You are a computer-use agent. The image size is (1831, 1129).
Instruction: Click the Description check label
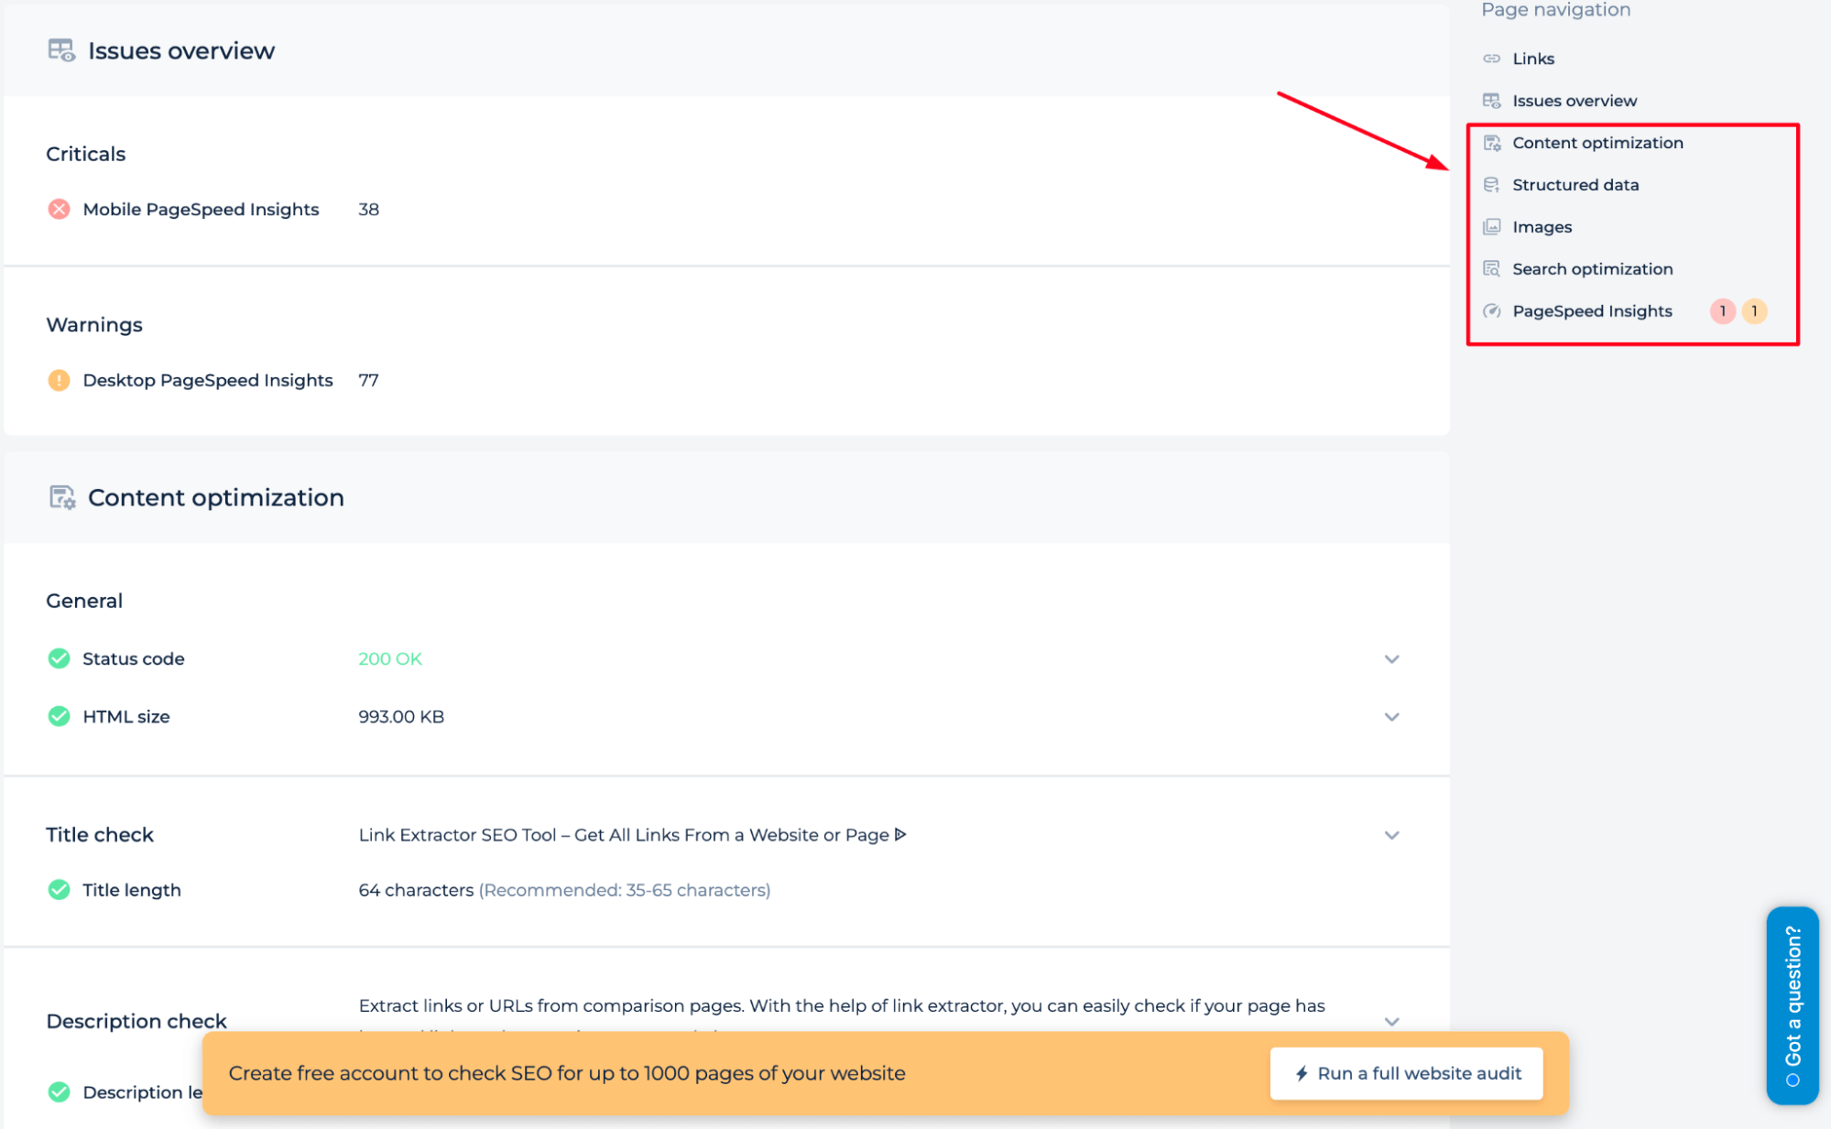[x=136, y=1021]
